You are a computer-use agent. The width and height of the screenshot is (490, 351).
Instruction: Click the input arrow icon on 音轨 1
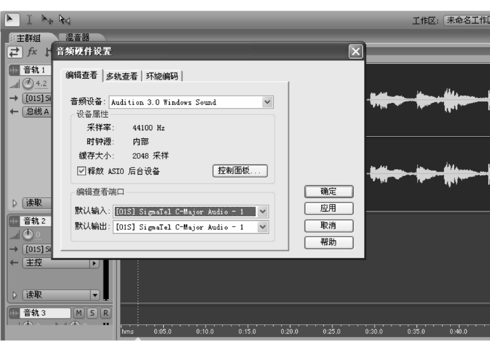pyautogui.click(x=14, y=98)
